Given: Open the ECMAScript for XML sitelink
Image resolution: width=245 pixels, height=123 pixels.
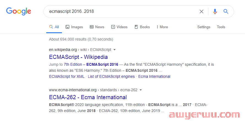Looking at the screenshot, I should (x=67, y=76).
